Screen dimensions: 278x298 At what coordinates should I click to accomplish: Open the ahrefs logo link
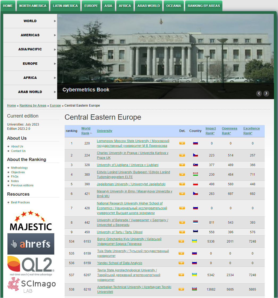pyautogui.click(x=31, y=244)
